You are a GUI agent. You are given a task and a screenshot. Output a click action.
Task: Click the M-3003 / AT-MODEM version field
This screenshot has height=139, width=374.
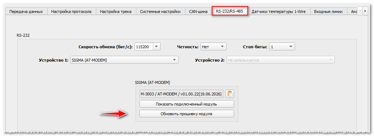coord(181,94)
